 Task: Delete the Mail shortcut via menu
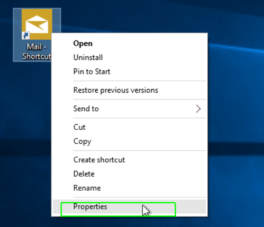pos(84,174)
